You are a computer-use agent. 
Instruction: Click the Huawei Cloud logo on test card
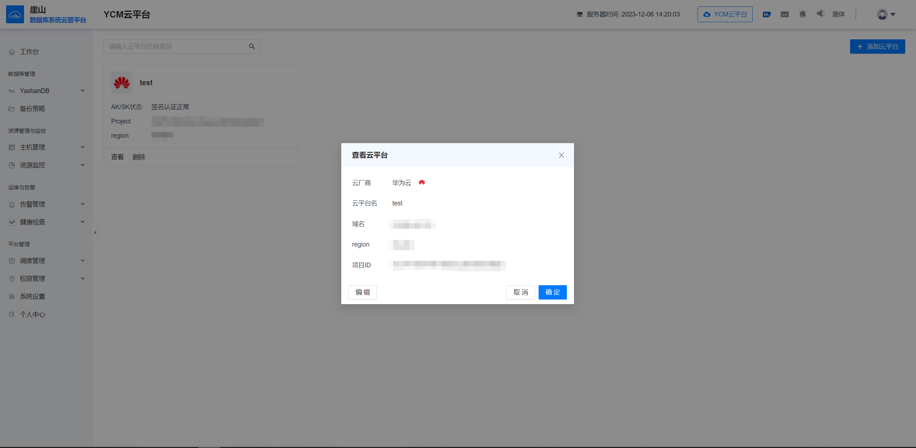pyautogui.click(x=122, y=83)
